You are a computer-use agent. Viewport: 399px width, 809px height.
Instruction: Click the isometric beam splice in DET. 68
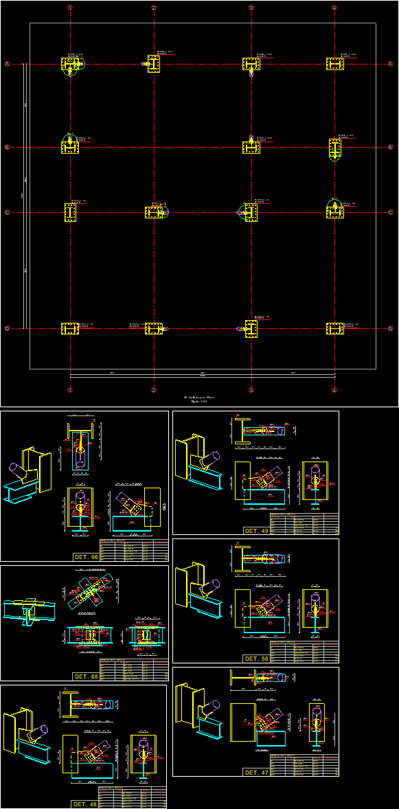click(28, 613)
